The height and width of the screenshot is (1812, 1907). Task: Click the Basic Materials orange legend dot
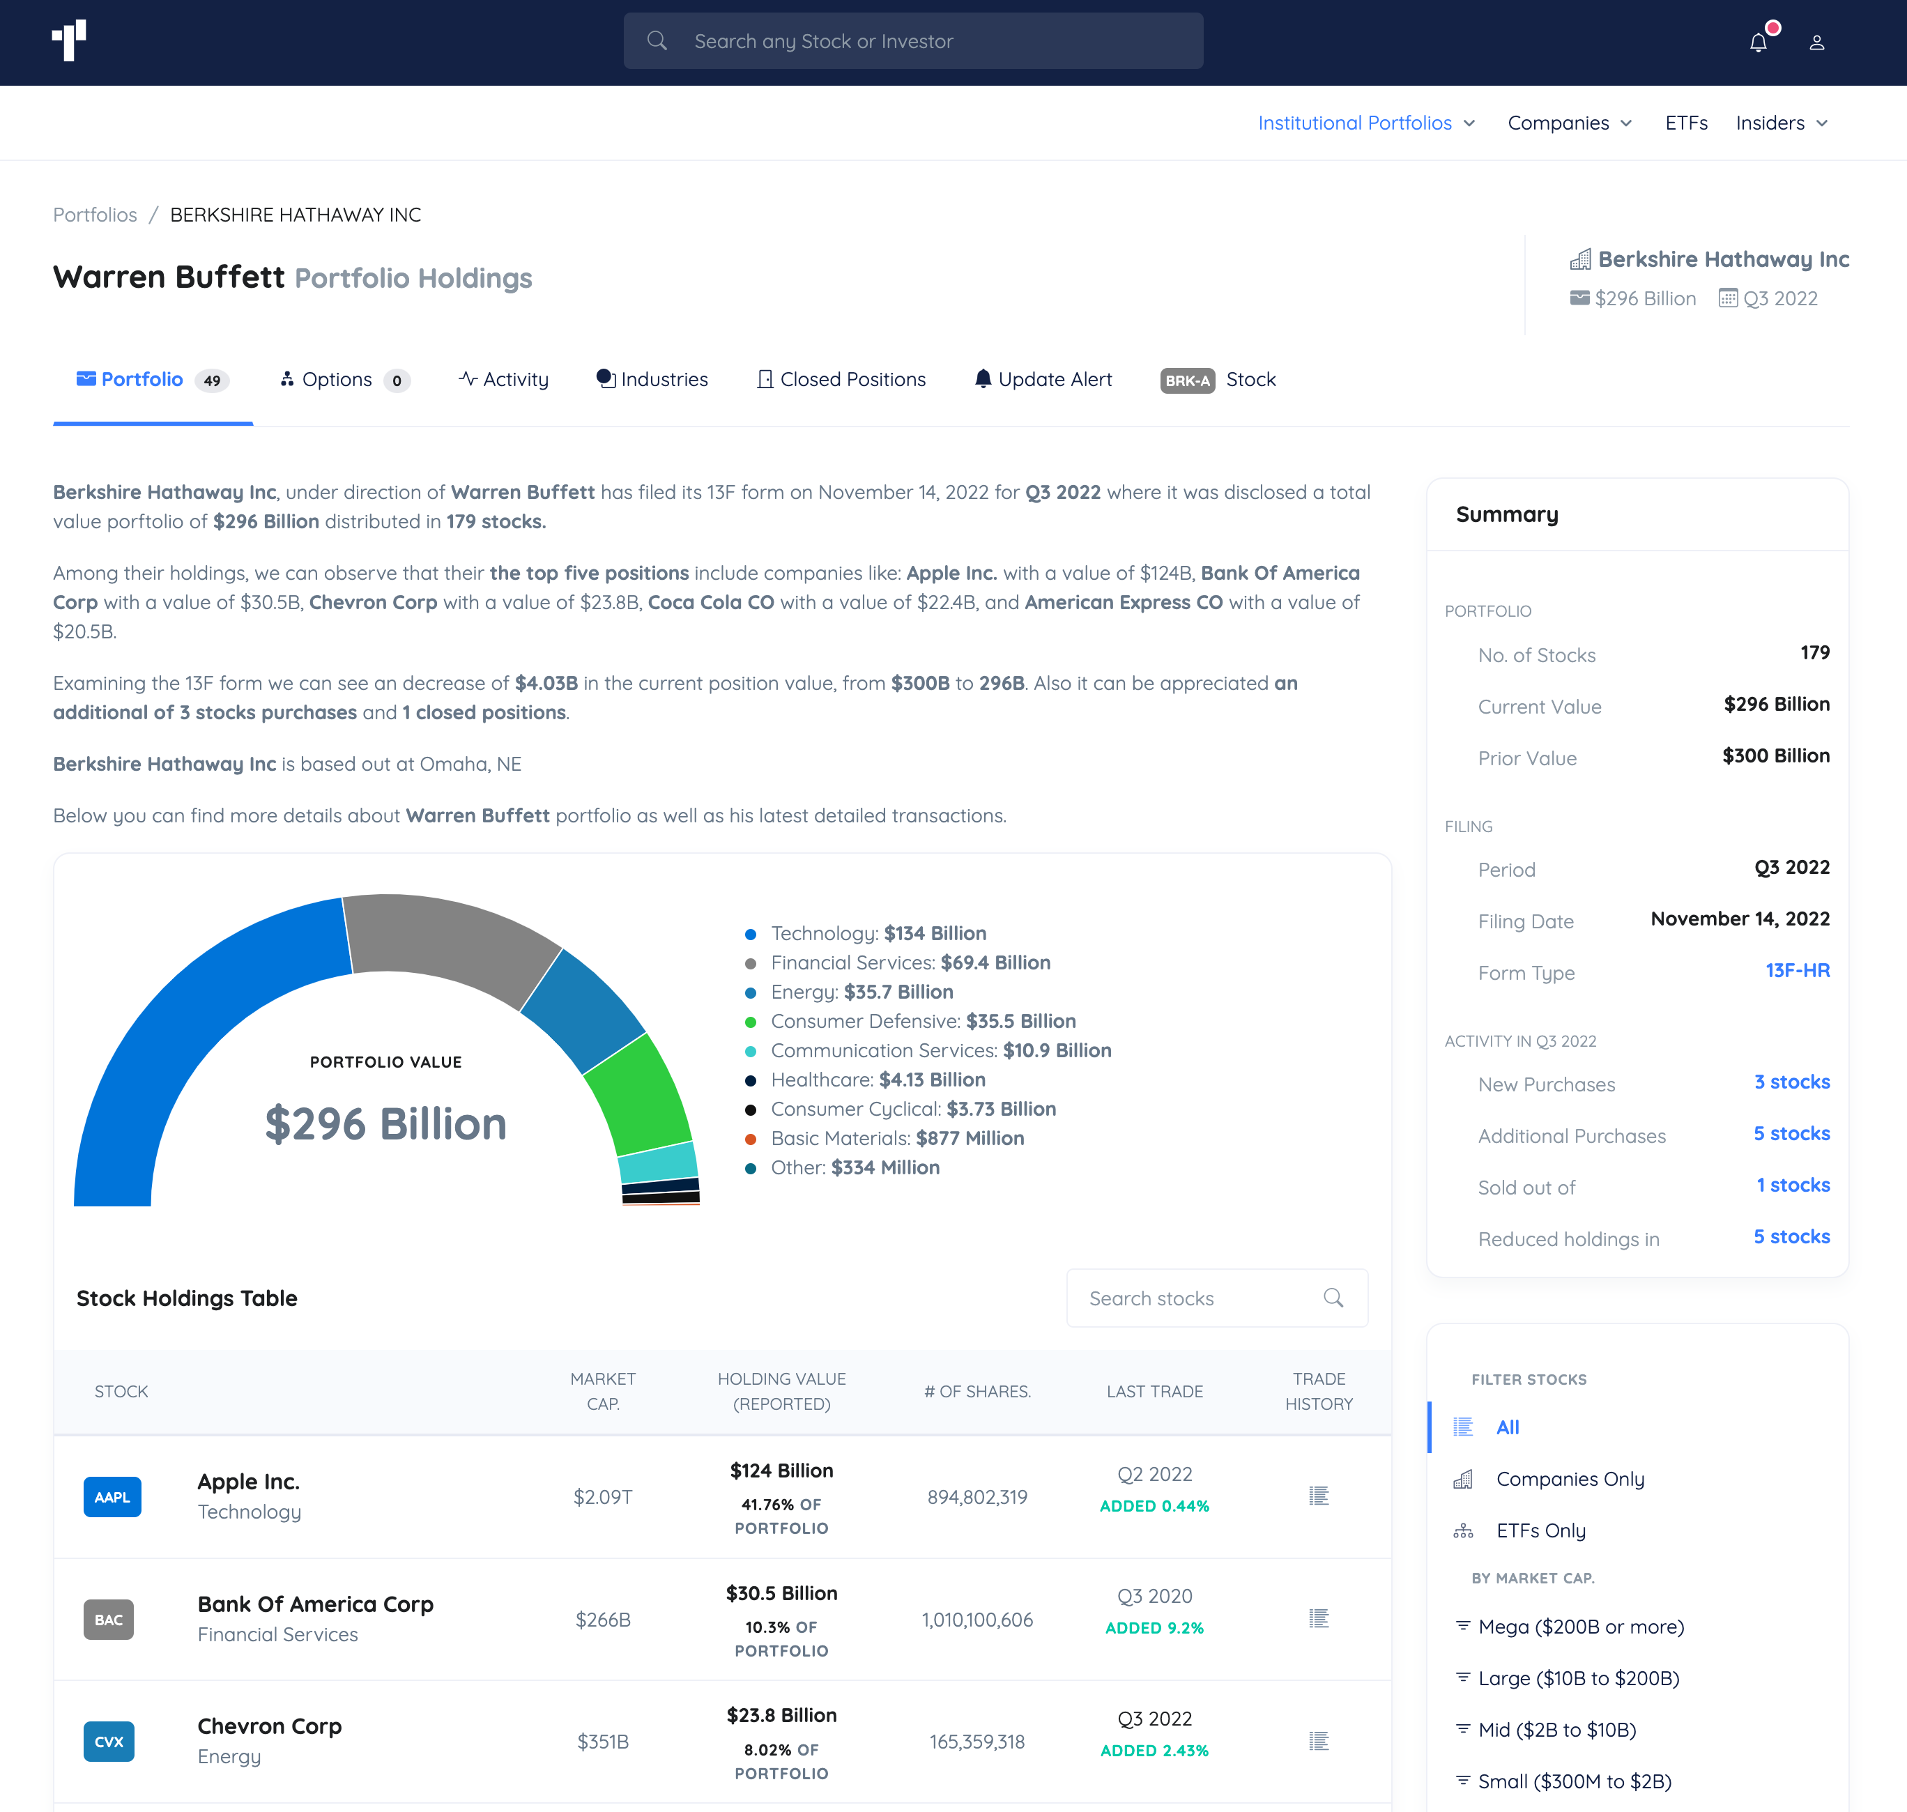tap(751, 1139)
